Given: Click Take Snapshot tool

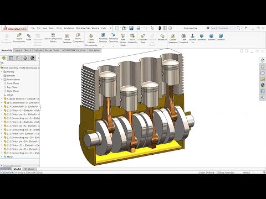Looking at the screenshot, I should (183, 39).
